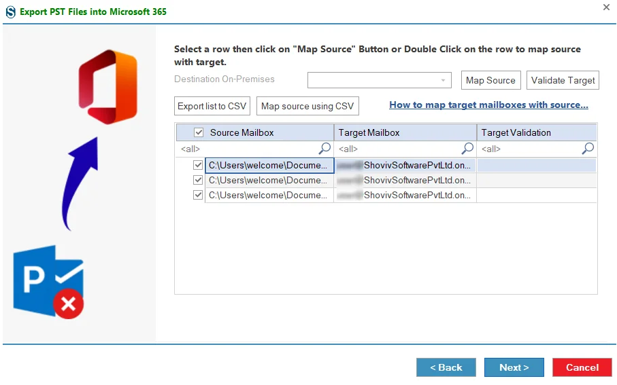Screen dimensions: 617x385
Task: Click first row Target Validation cell
Action: coord(537,166)
